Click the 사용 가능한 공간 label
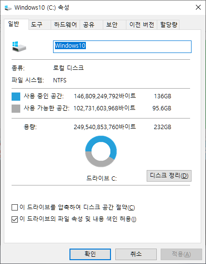206x264 pixels. 46,108
